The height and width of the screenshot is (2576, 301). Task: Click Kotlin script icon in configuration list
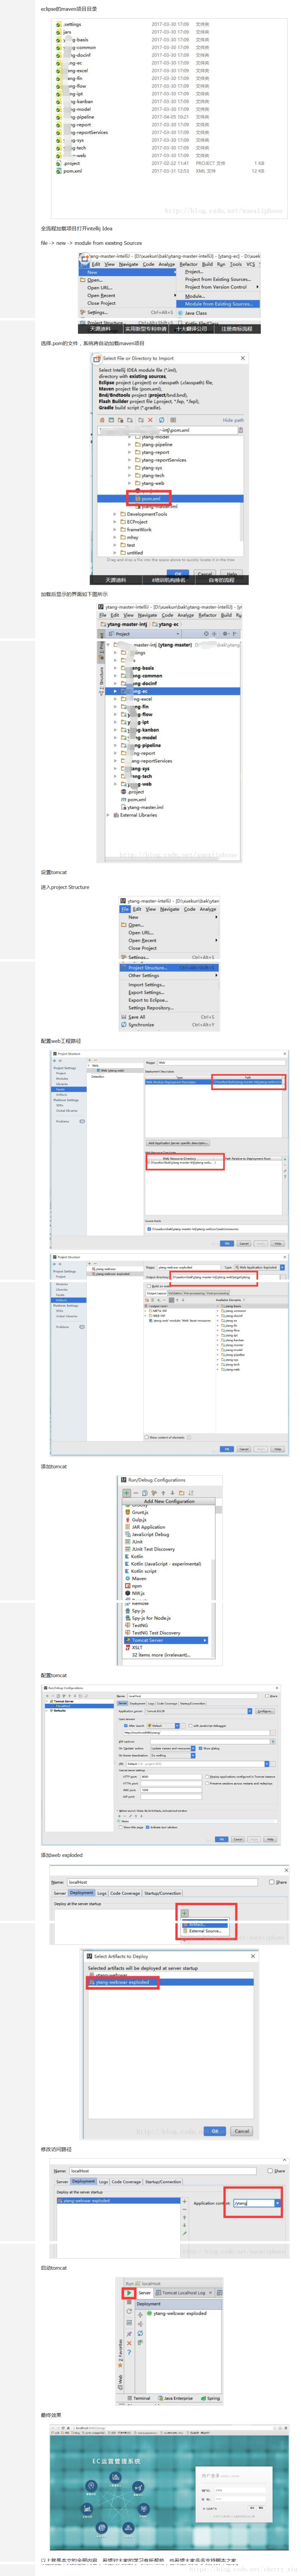click(x=128, y=1571)
